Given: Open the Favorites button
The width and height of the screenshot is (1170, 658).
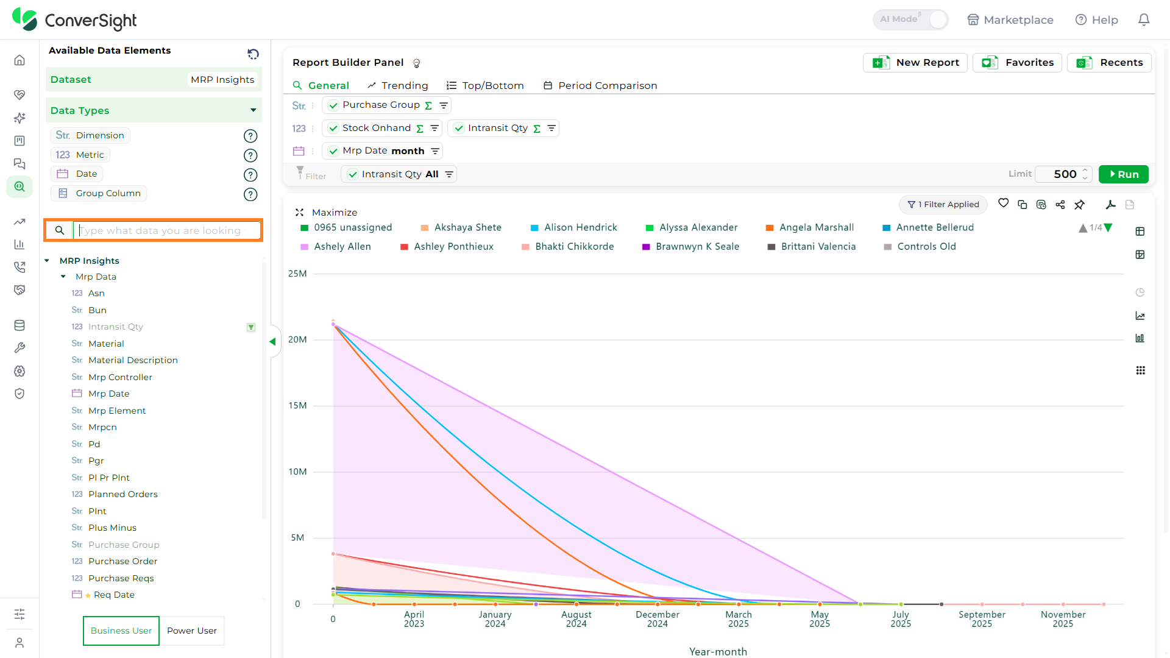Looking at the screenshot, I should [x=1018, y=63].
